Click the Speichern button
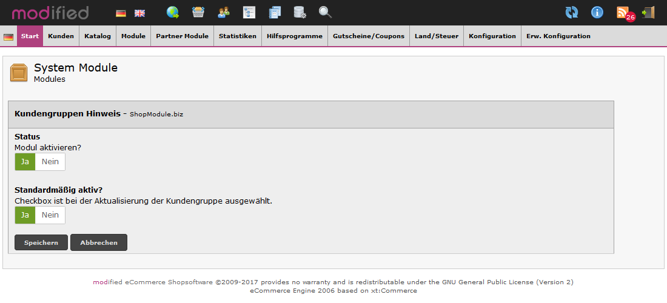This screenshot has height=303, width=667. click(x=41, y=242)
